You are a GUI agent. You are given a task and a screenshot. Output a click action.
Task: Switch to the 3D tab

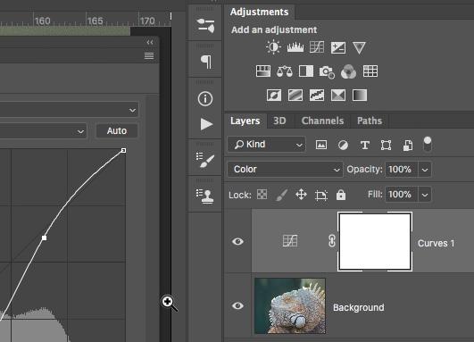click(x=279, y=121)
